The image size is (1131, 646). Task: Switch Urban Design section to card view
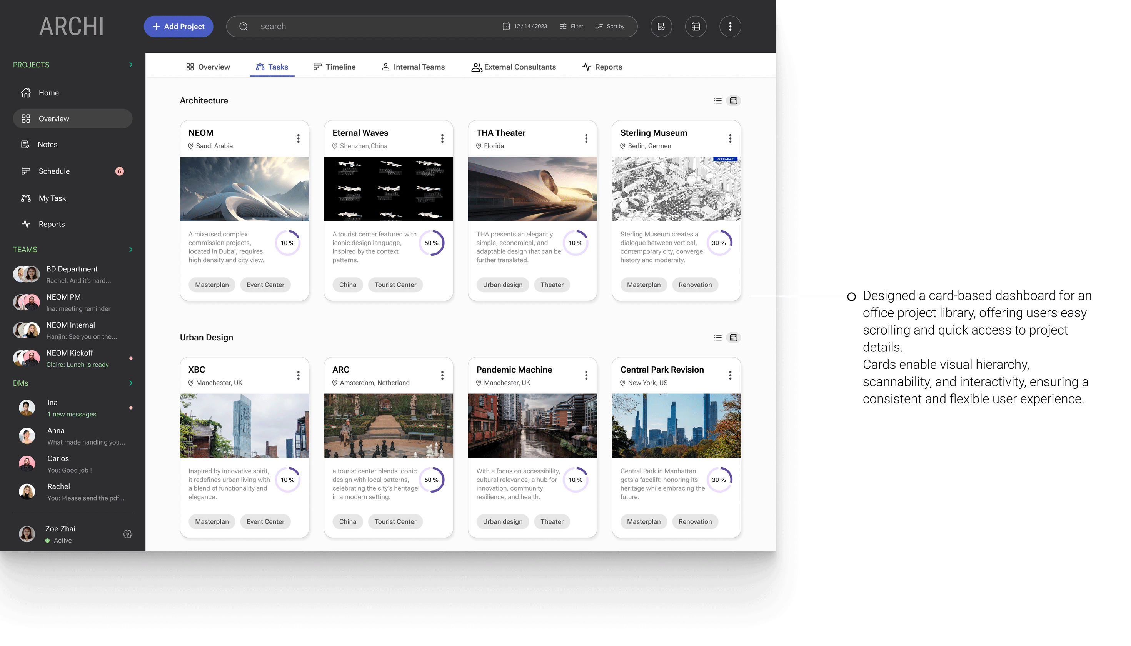pyautogui.click(x=733, y=337)
